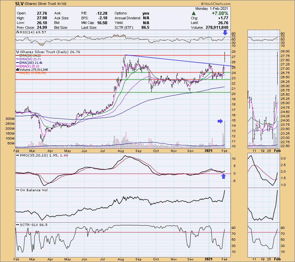Image resolution: width=295 pixels, height=262 pixels.
Task: Click the Volume 278,911,840 legend entry
Action: coord(34,69)
